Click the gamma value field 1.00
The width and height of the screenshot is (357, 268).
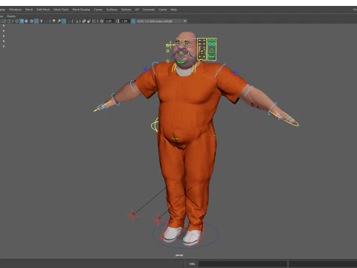124,21
